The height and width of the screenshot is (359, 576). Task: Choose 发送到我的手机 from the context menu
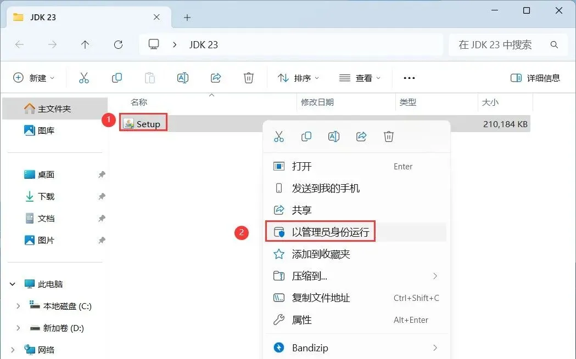click(356, 189)
